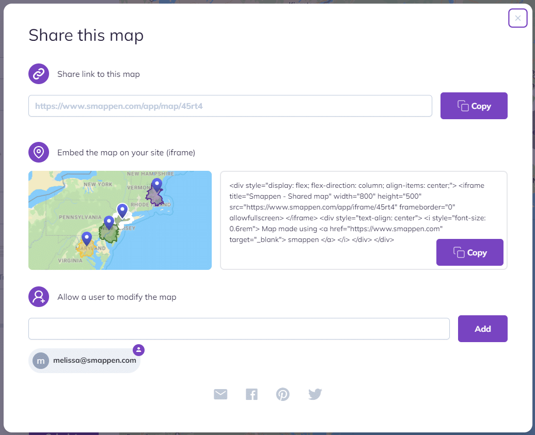
Task: Share the map on Facebook
Action: (x=252, y=394)
